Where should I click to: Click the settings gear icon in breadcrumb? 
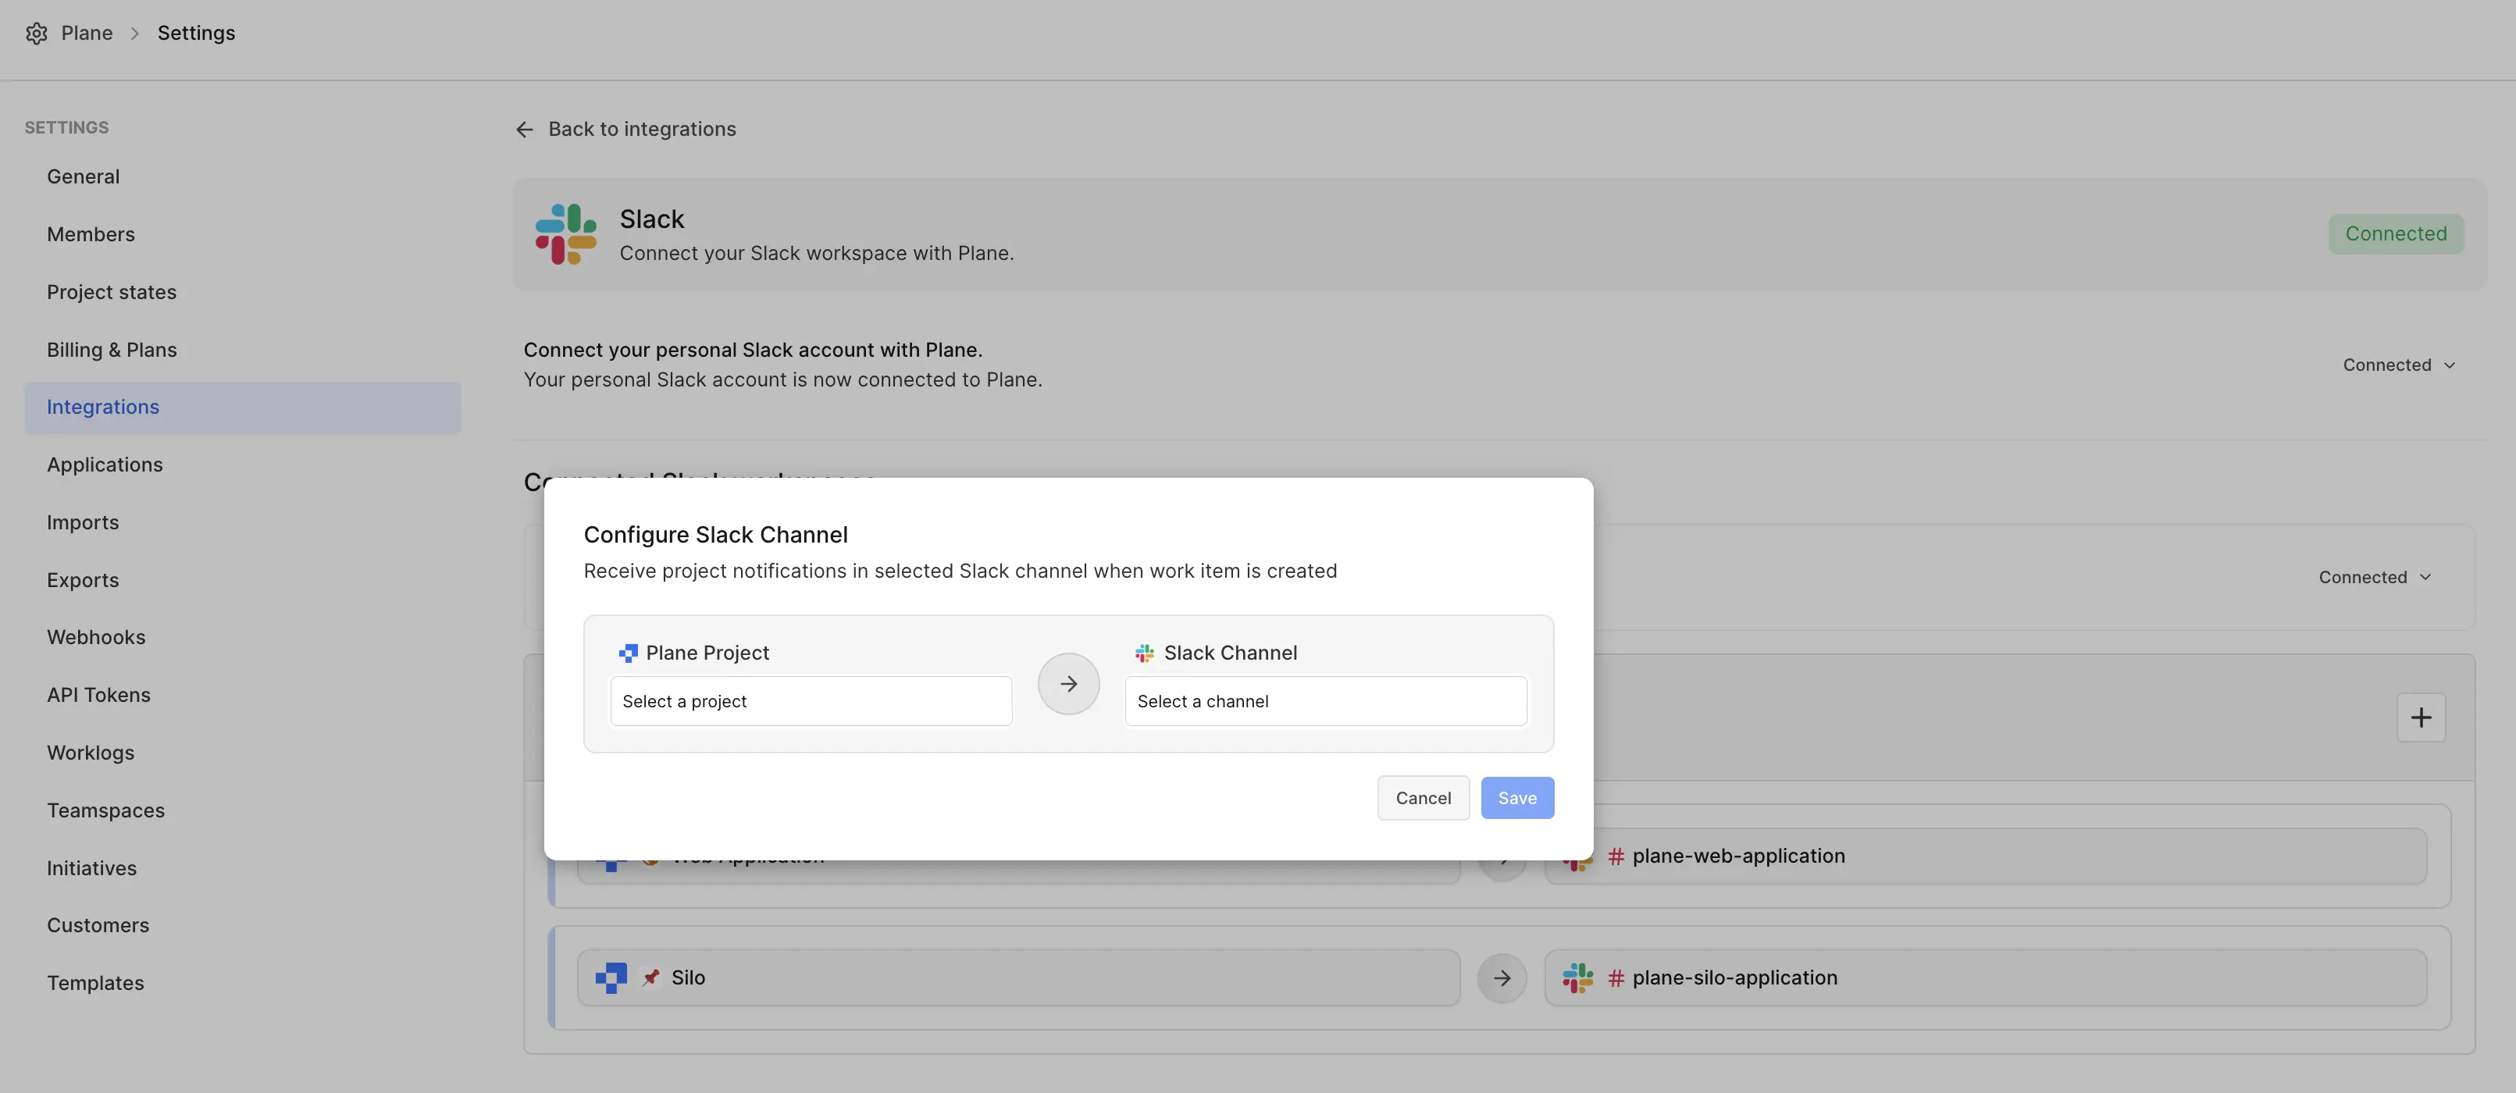pos(36,34)
